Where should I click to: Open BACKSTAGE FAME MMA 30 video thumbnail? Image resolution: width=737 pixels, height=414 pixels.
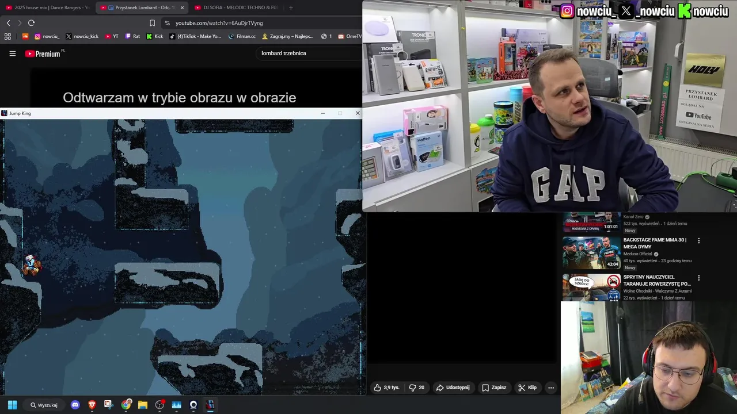(591, 252)
